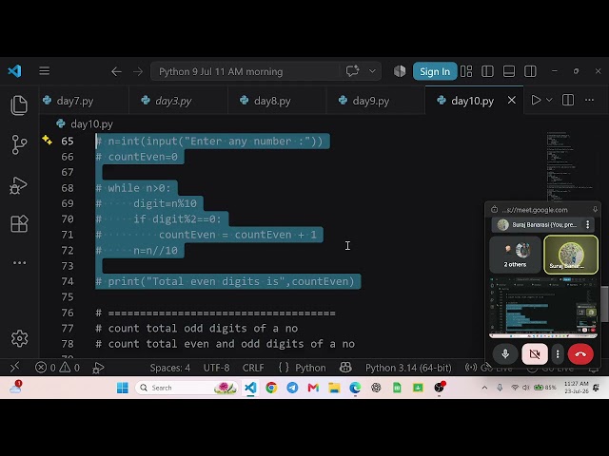Open the Extensions view
609x456 pixels.
click(x=19, y=224)
